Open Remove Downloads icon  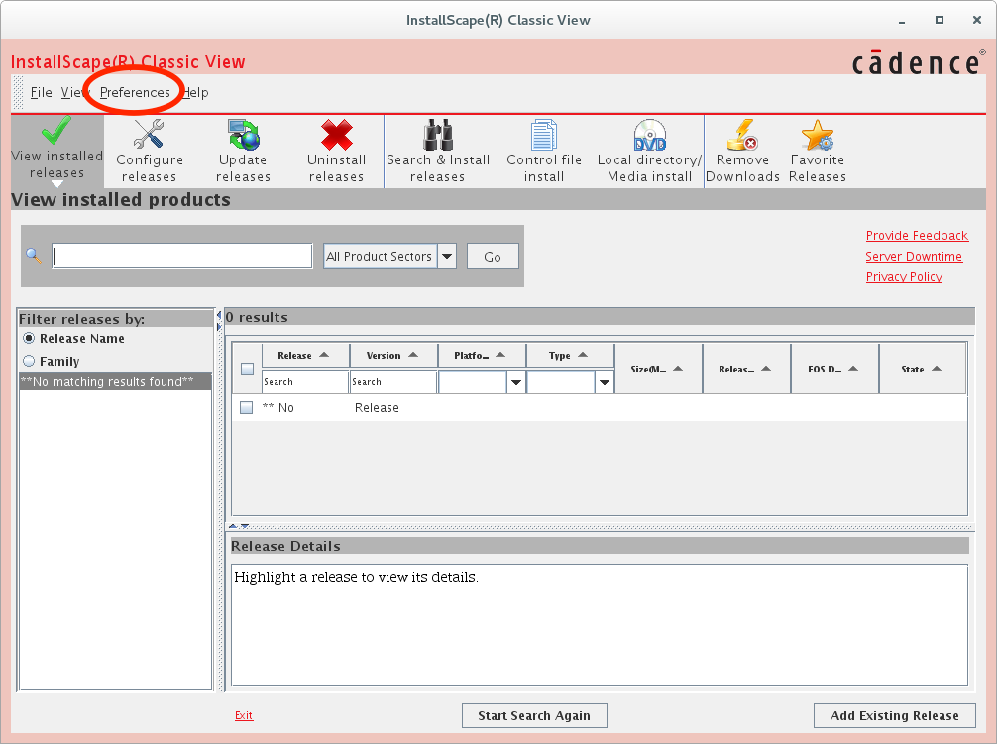742,134
